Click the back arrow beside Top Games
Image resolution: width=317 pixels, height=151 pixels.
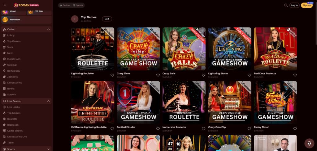(x=75, y=19)
